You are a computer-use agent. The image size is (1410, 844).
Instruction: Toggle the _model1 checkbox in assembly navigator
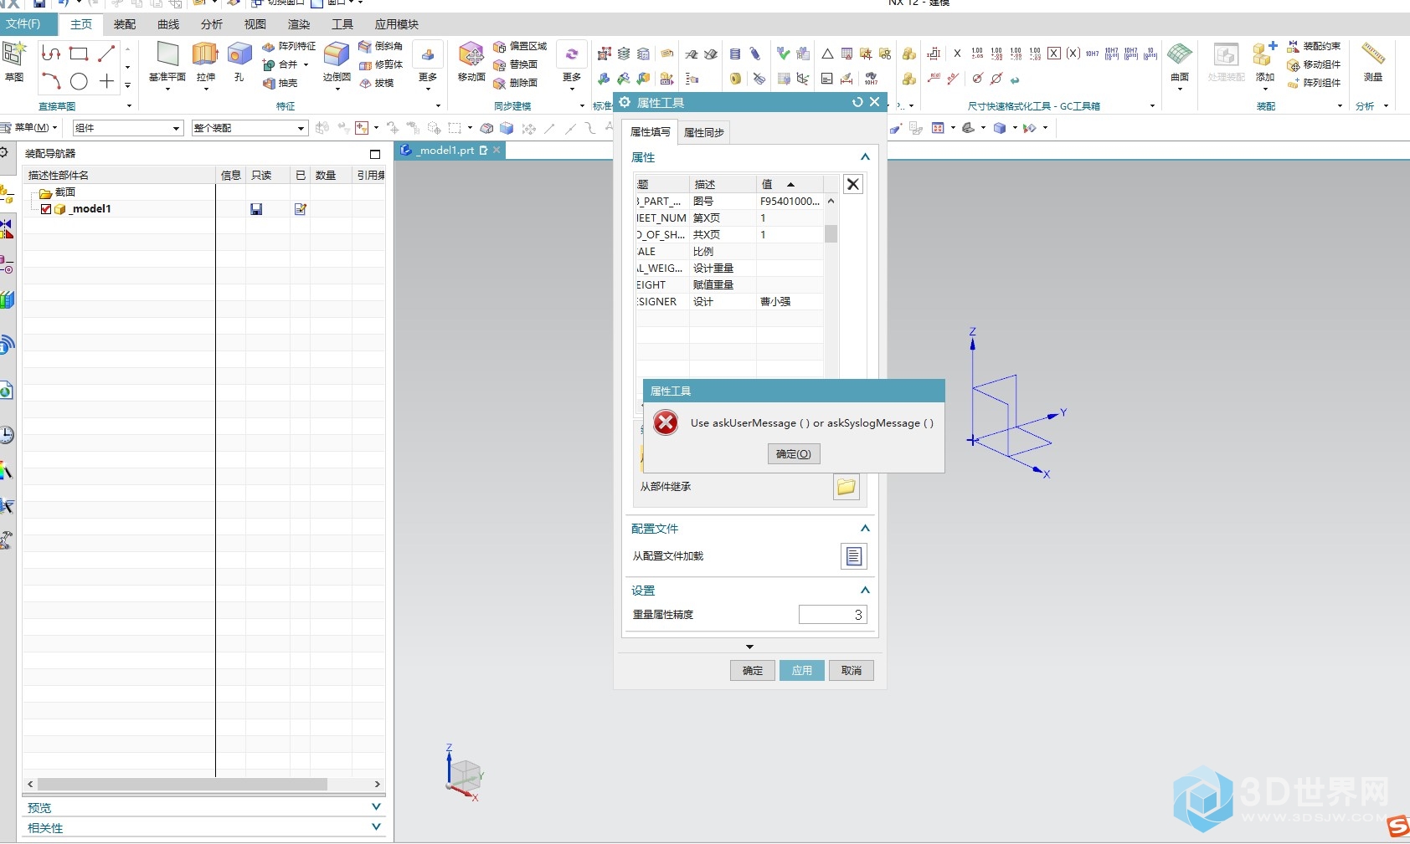[46, 209]
